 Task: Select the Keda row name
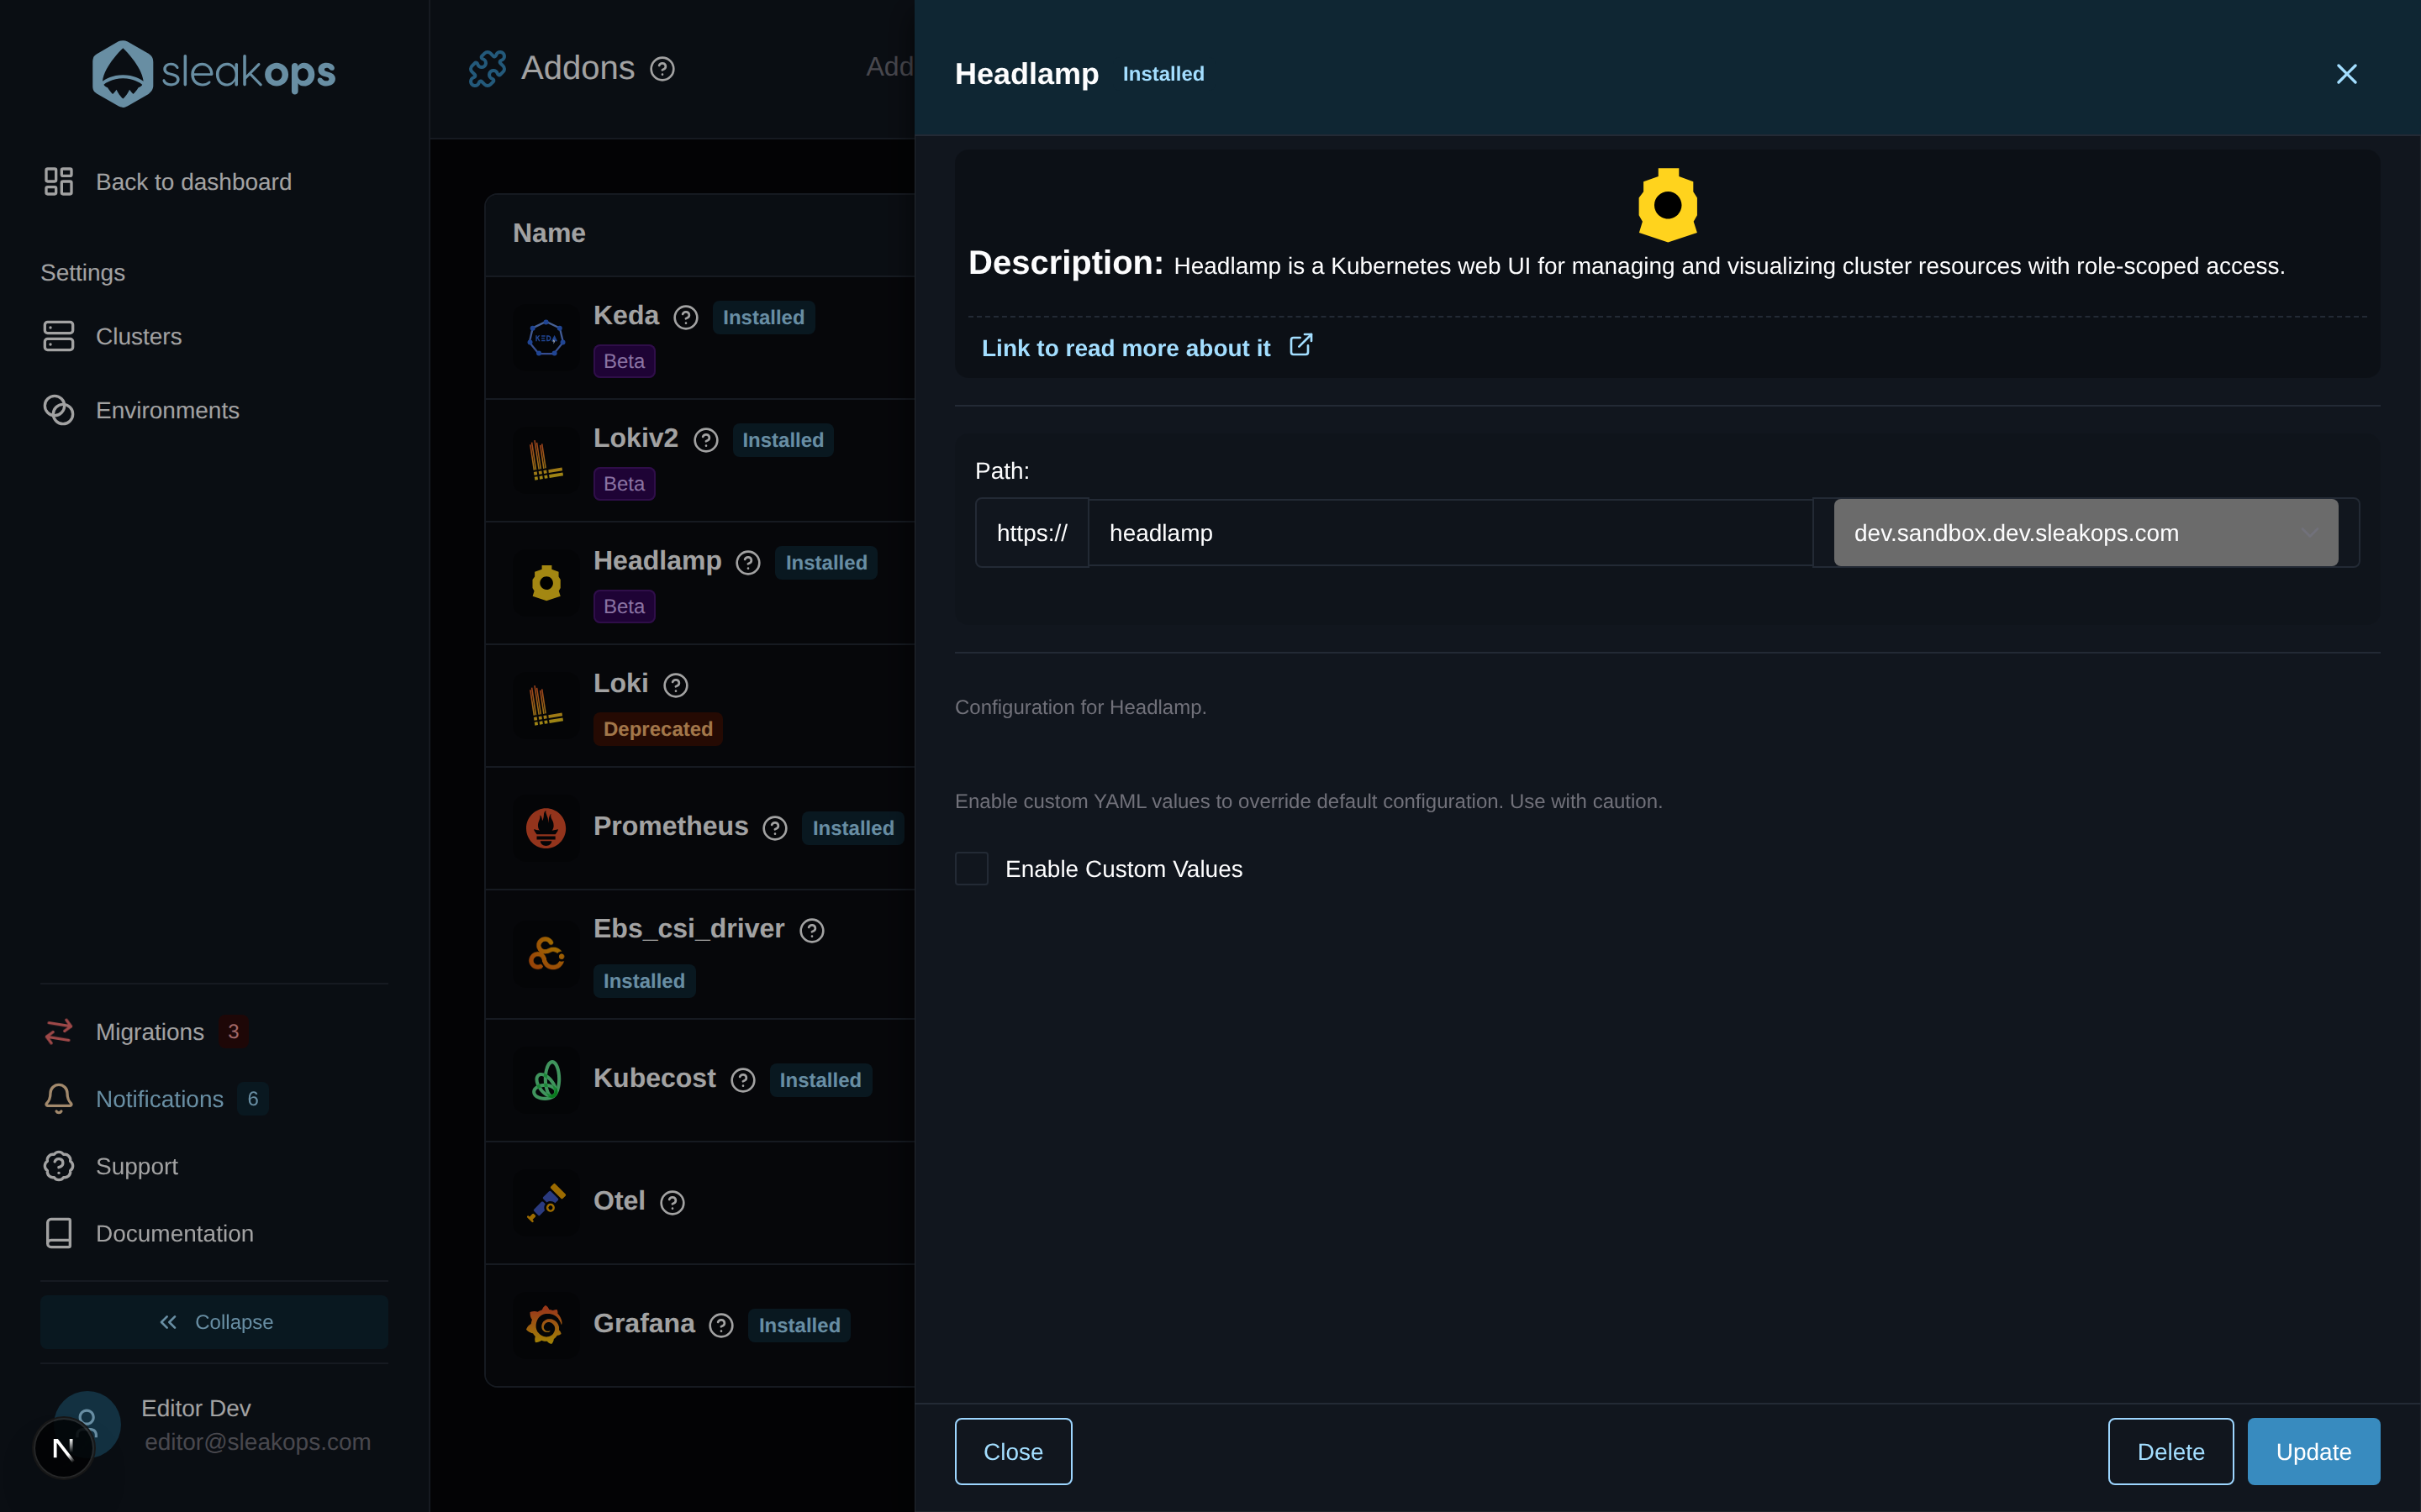[626, 316]
